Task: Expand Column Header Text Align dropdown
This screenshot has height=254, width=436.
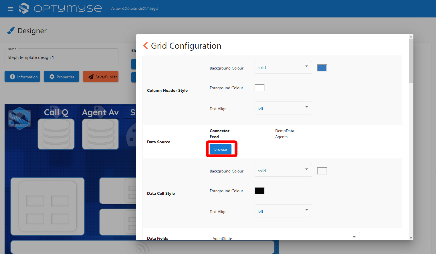Action: click(283, 108)
